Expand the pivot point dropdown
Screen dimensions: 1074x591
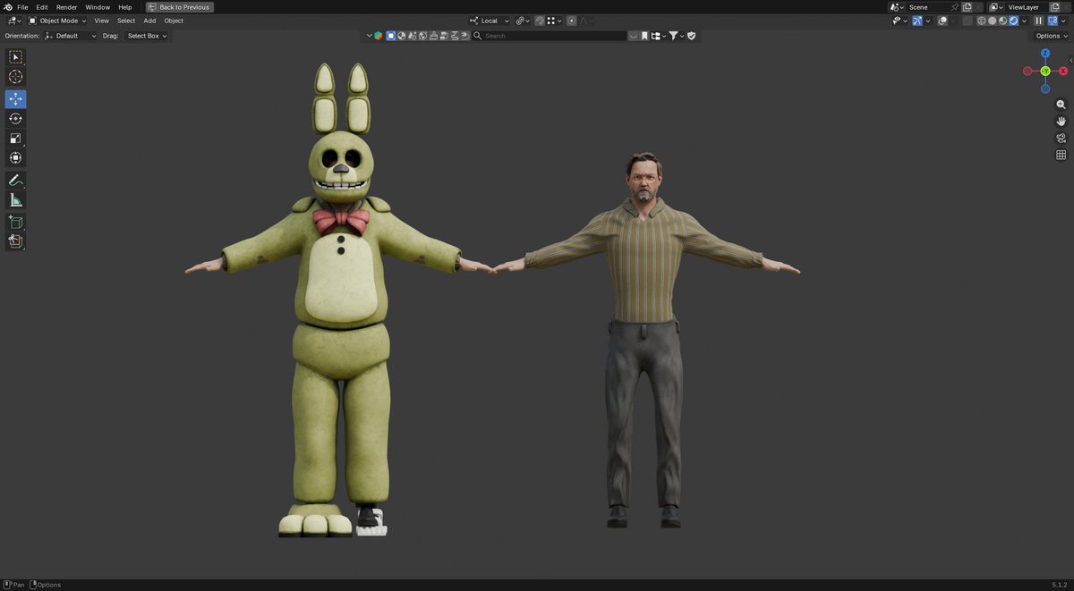[x=523, y=21]
